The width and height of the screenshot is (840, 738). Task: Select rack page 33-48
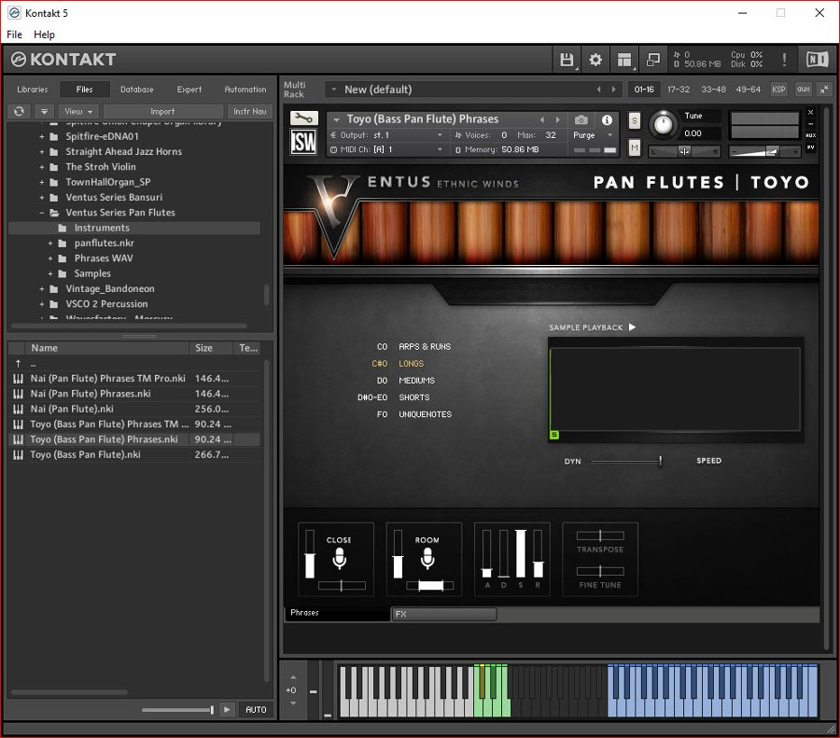coord(713,90)
